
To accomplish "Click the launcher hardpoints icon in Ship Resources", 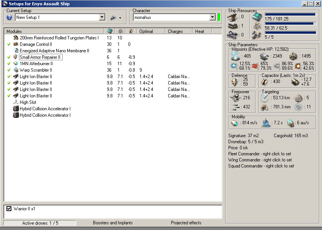I will tap(233, 26).
